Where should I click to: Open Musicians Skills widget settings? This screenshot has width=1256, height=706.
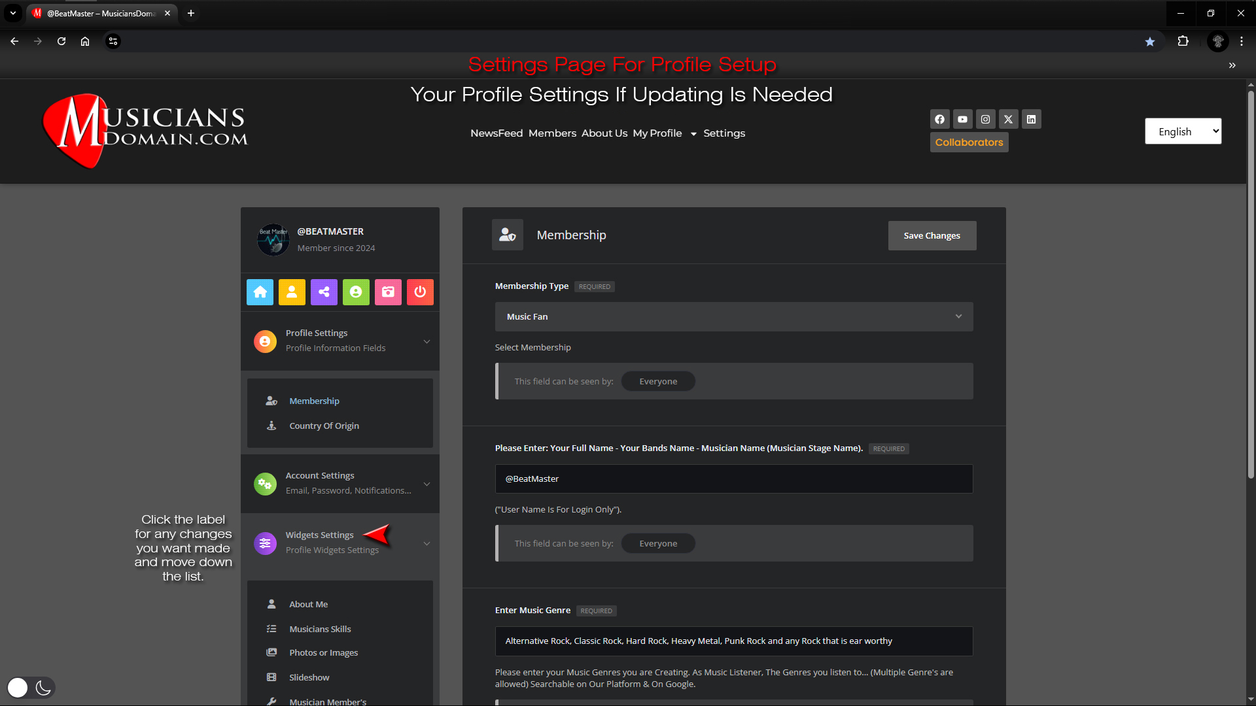click(x=320, y=629)
